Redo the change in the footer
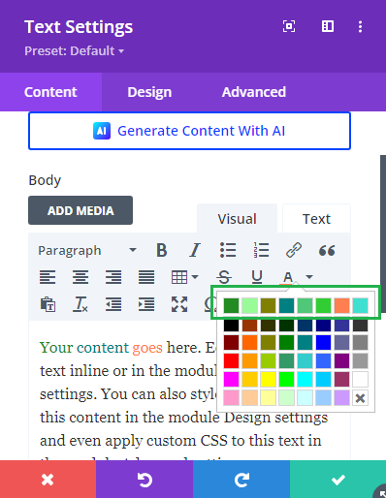Image resolution: width=386 pixels, height=498 pixels. coord(241,480)
